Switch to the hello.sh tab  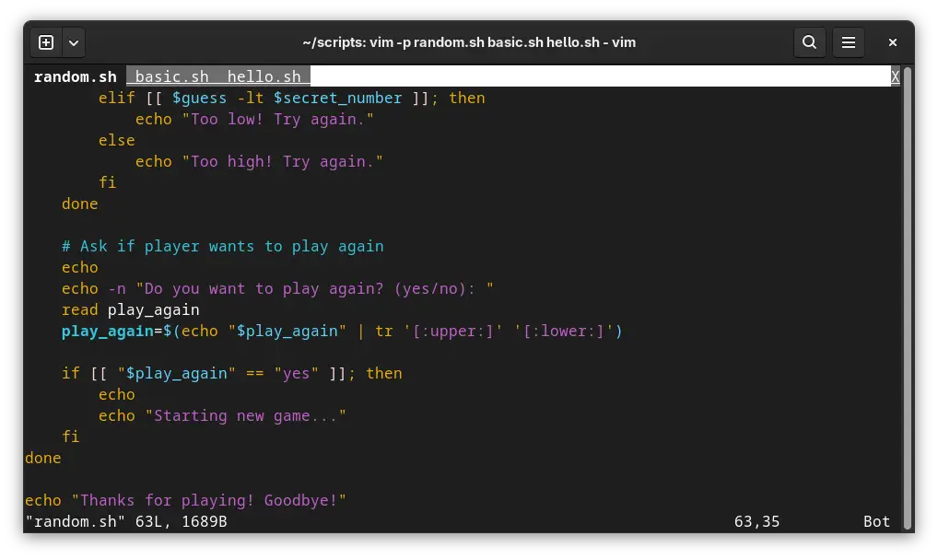pyautogui.click(x=267, y=76)
